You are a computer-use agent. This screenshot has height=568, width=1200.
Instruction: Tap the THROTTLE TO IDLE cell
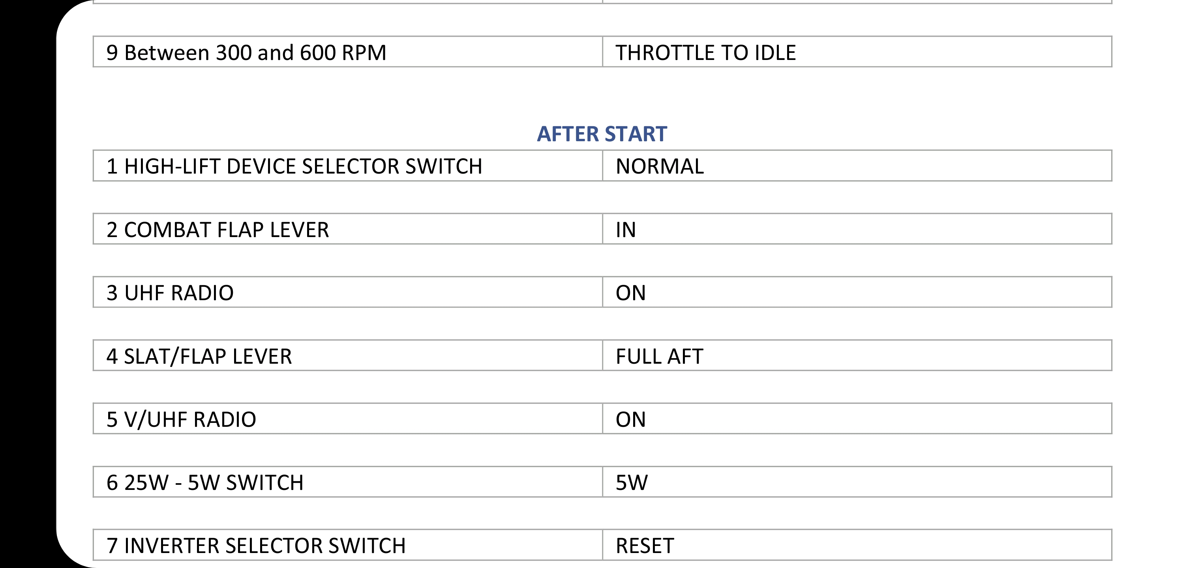857,52
